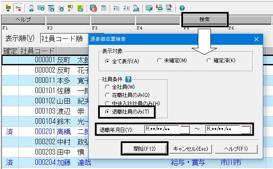Click the dialog ヘルプ(F1) button
The width and height of the screenshot is (273, 169).
coord(236,149)
